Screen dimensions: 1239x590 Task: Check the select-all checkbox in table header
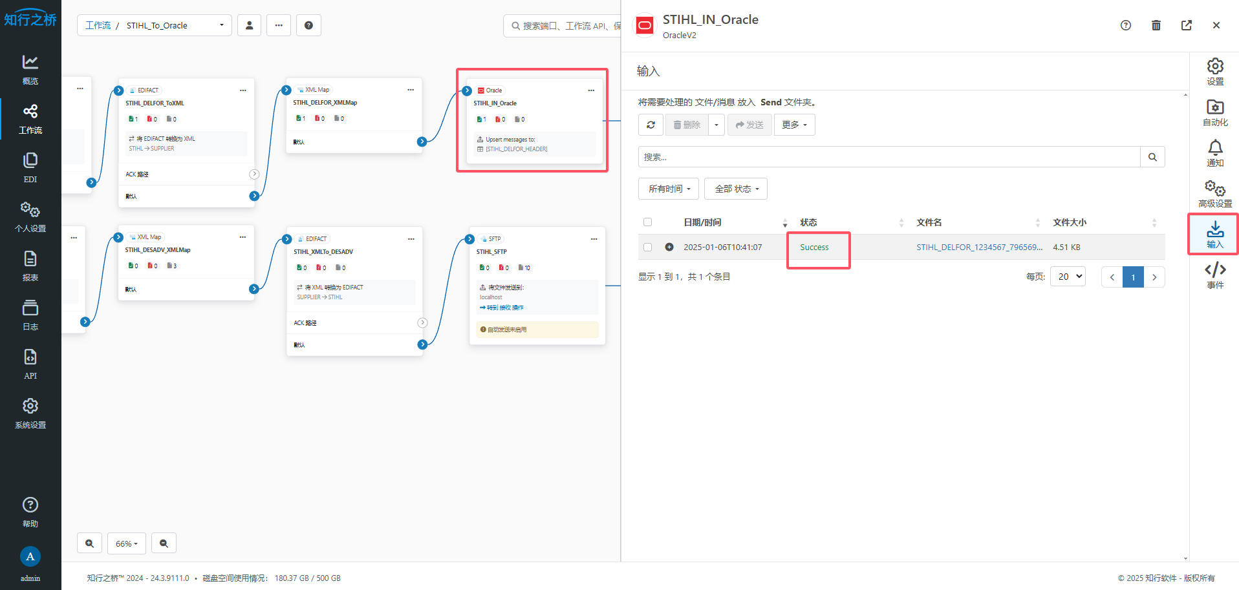[647, 222]
